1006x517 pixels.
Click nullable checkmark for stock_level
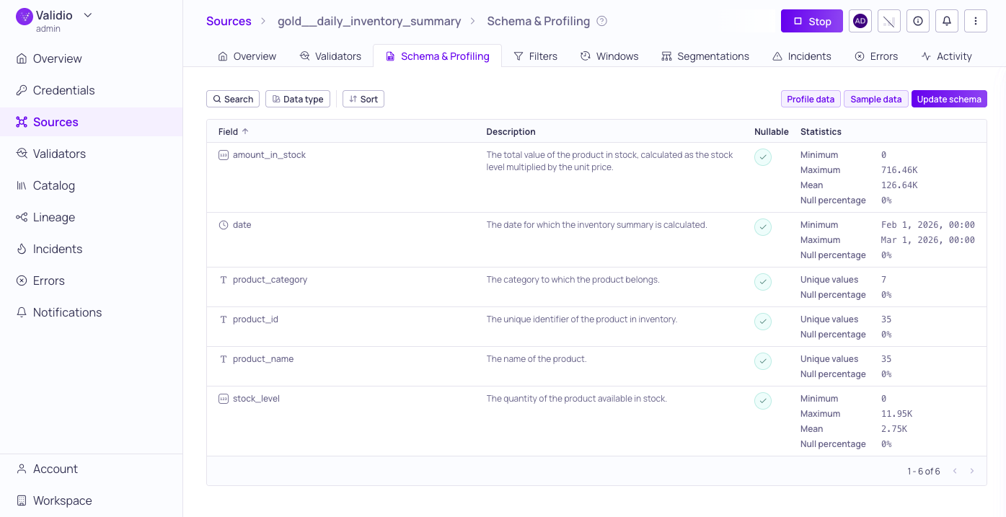763,401
